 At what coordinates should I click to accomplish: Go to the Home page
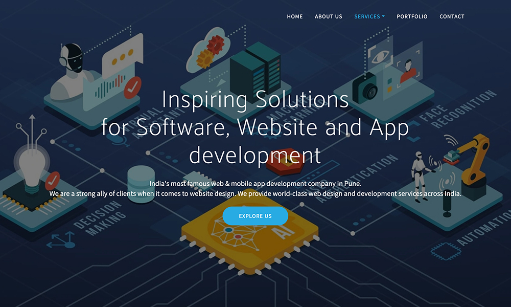pyautogui.click(x=295, y=16)
